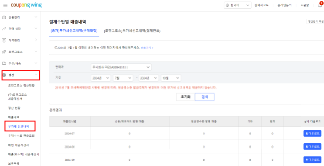Click the 판매 성장 graph icon

[x=4, y=29]
